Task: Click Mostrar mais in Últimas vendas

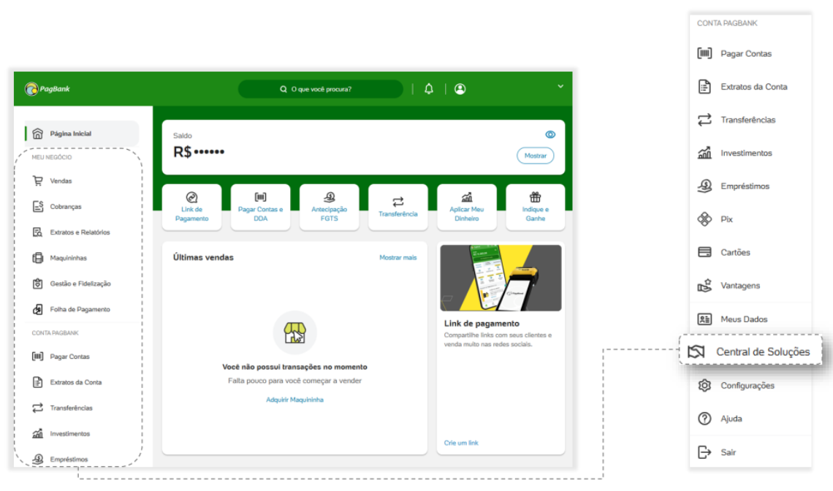Action: tap(398, 257)
